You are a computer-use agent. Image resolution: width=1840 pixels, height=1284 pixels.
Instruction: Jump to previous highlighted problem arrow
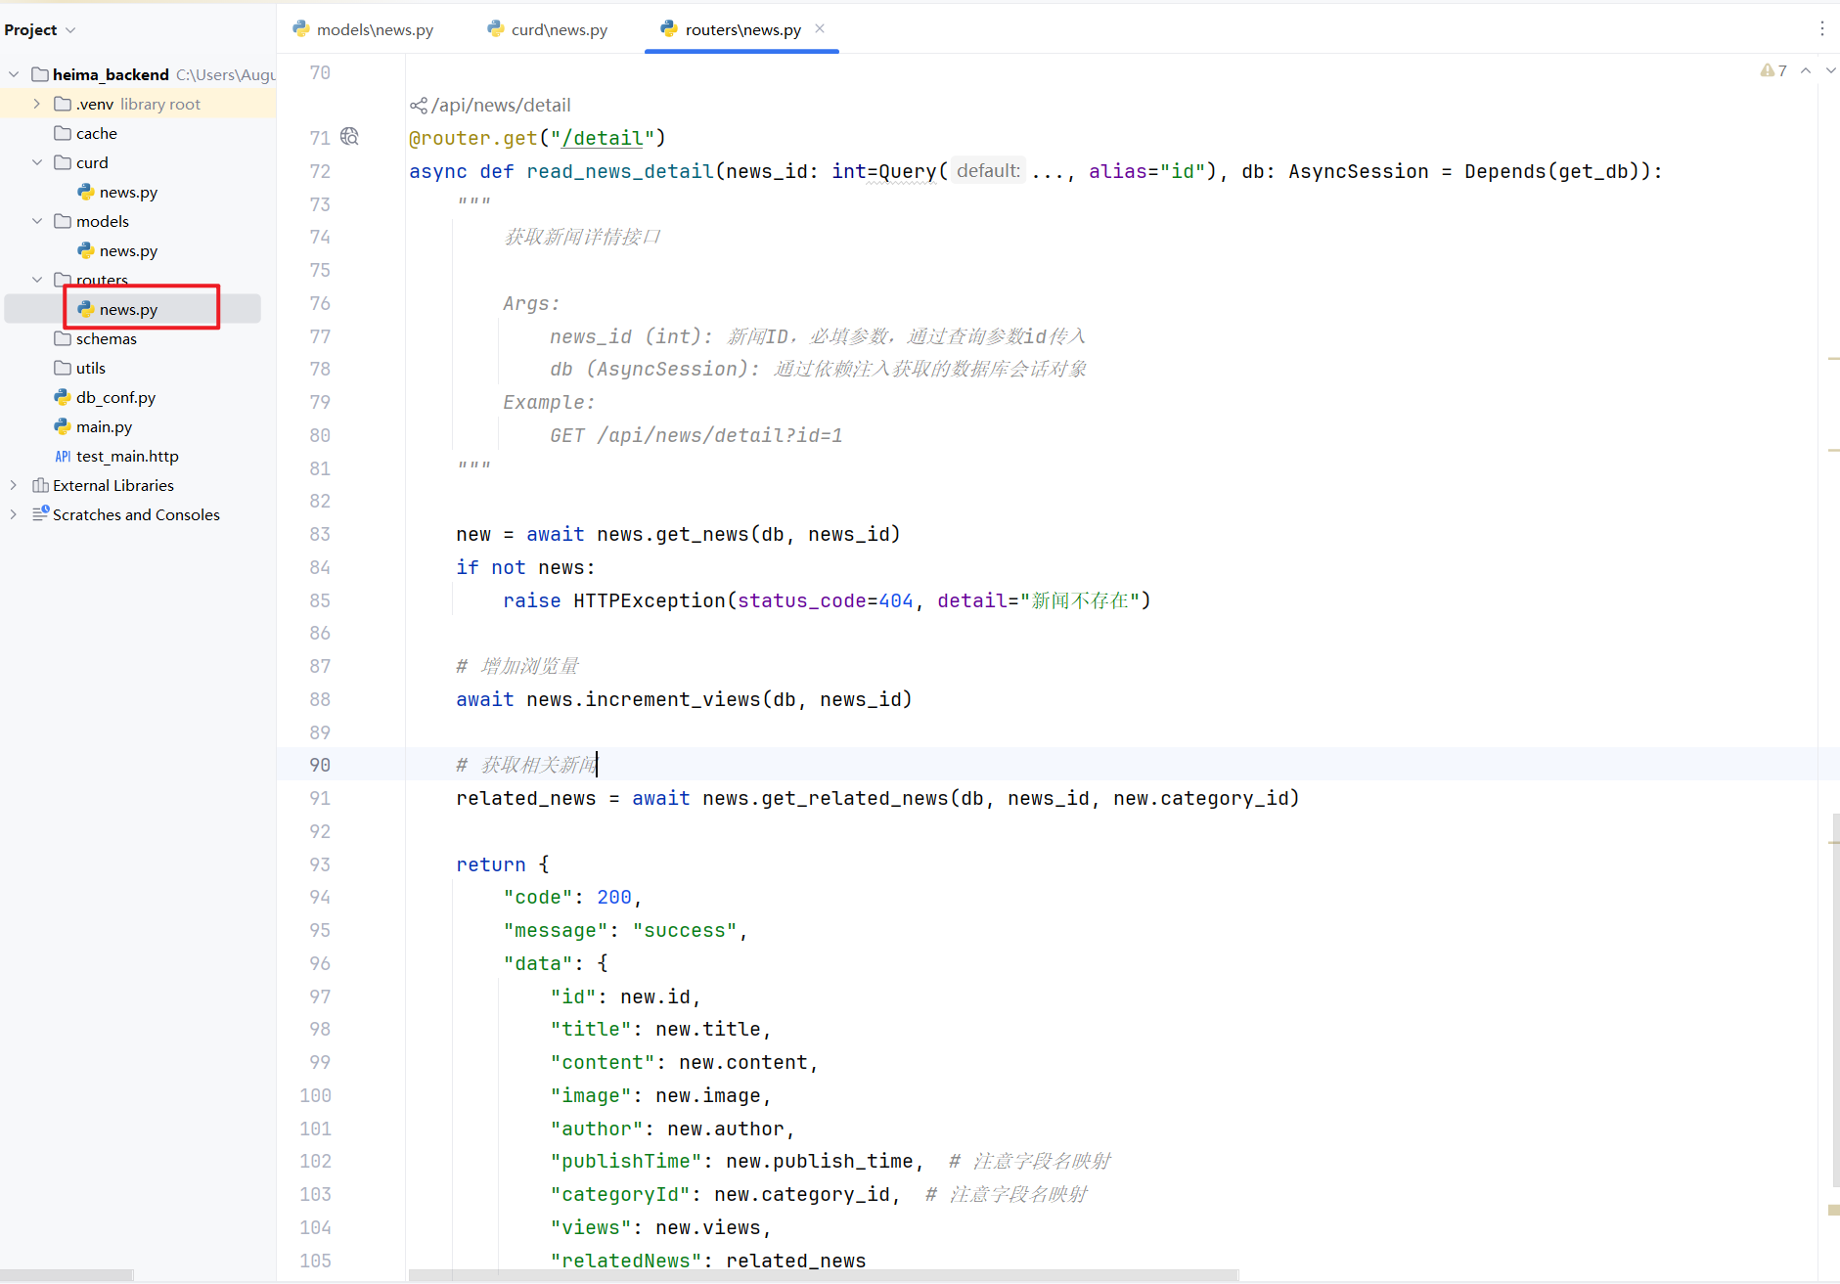[1806, 70]
